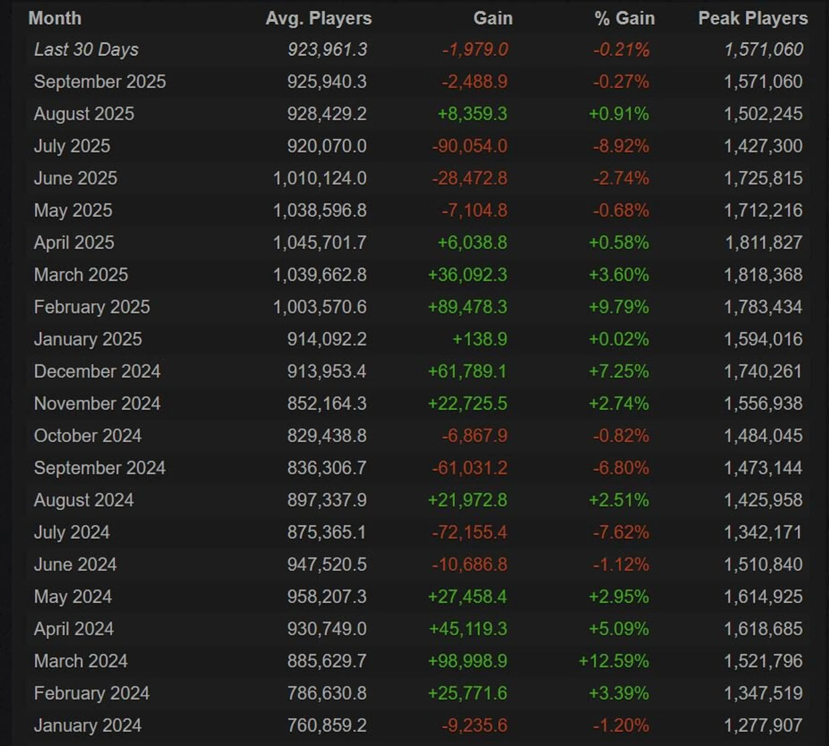This screenshot has width=829, height=746.
Task: Select January 2024 peak players 1,277,907
Action: click(763, 726)
